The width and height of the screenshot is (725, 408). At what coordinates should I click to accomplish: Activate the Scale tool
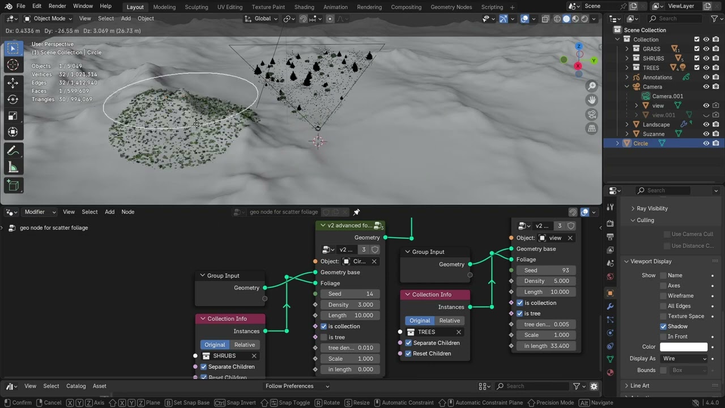coord(12,116)
